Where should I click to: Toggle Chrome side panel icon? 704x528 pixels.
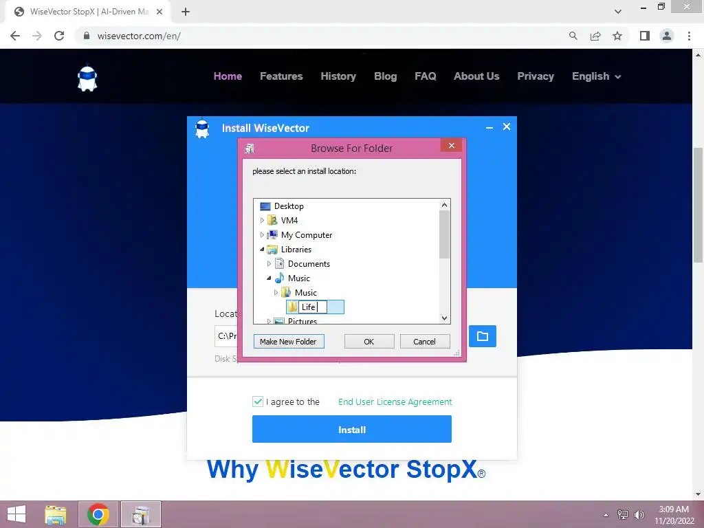click(x=645, y=36)
